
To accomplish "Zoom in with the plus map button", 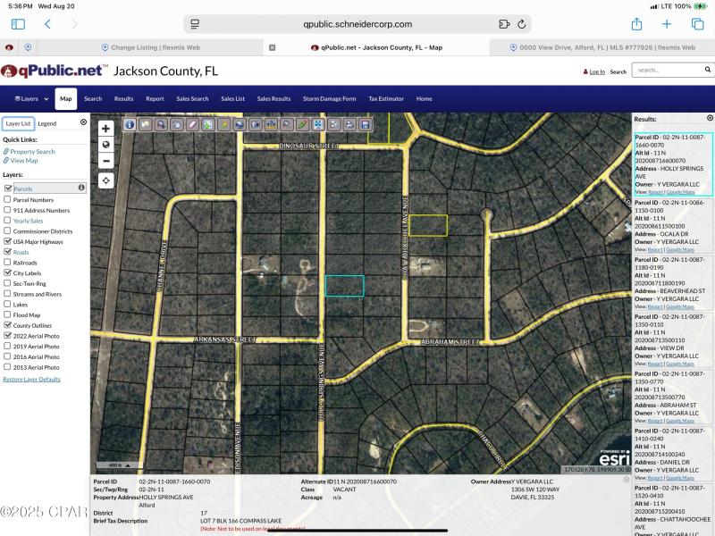I will coord(105,128).
